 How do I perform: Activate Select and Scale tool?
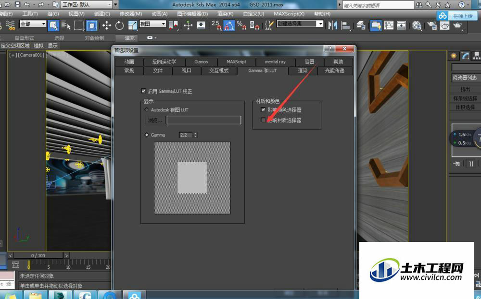coord(133,25)
